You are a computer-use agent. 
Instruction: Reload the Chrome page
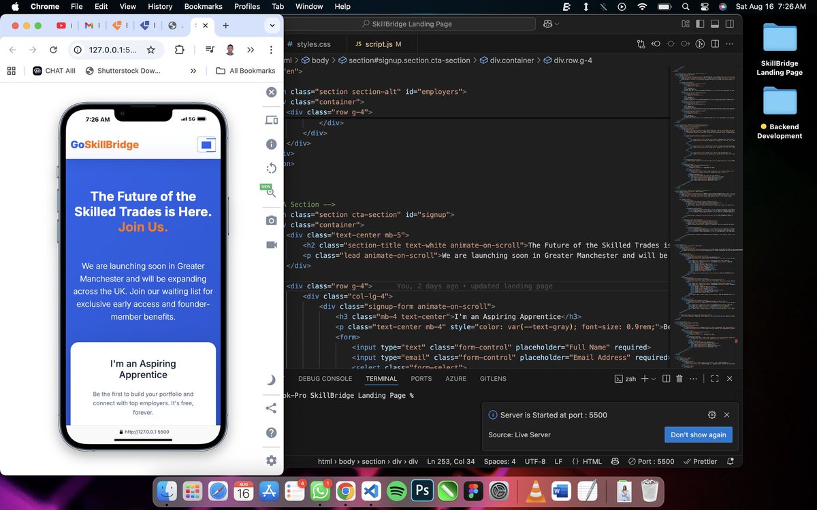pyautogui.click(x=53, y=50)
